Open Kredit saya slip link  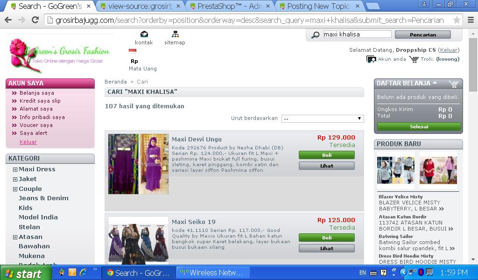pyautogui.click(x=40, y=101)
